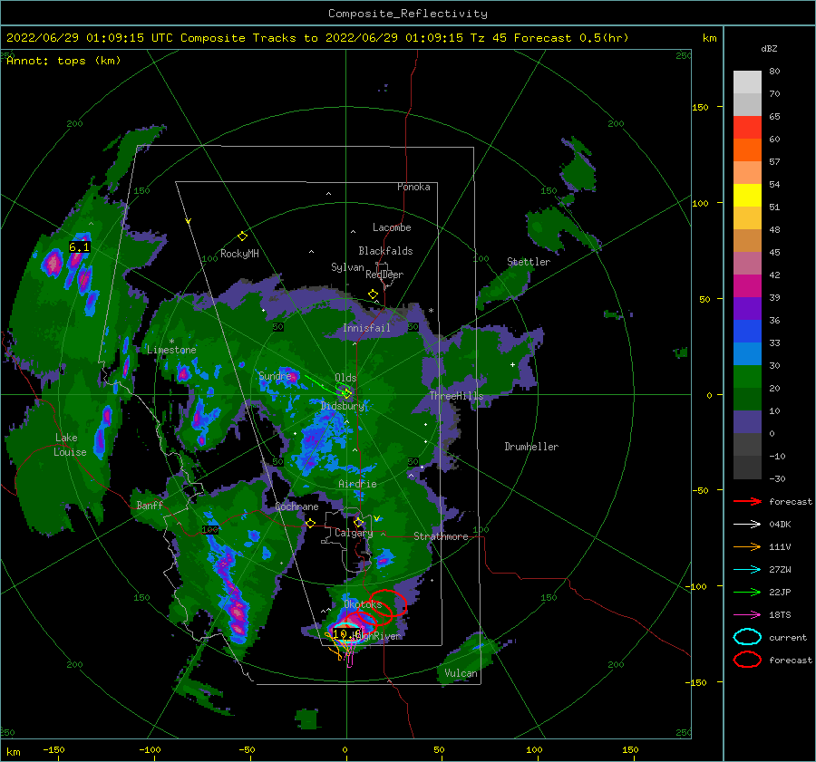Click the Banff label

[x=150, y=505]
